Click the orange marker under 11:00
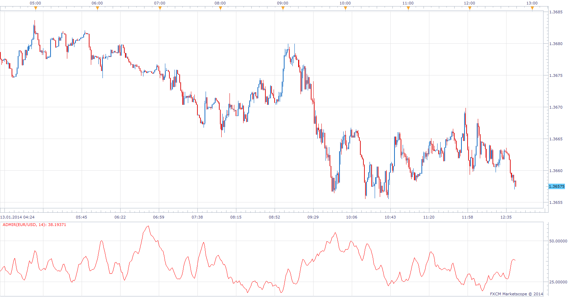Viewport: 568px width, 297px height. tap(408, 8)
